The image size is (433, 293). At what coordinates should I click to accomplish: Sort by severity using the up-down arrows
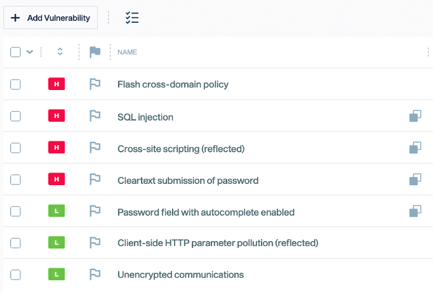[x=60, y=52]
